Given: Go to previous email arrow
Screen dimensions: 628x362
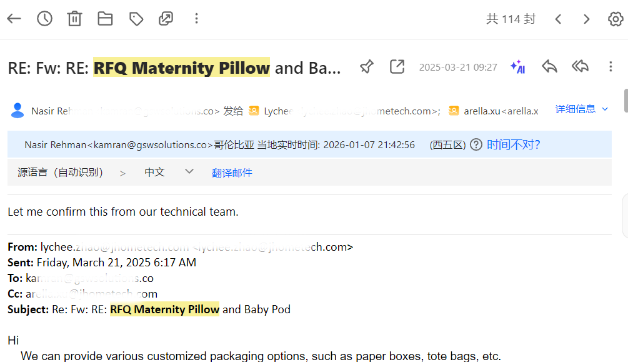Looking at the screenshot, I should 558,19.
